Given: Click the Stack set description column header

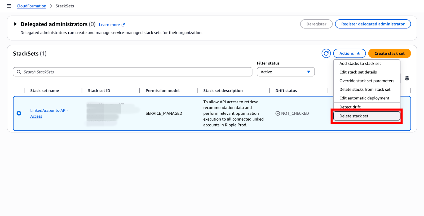Looking at the screenshot, I should [223, 91].
